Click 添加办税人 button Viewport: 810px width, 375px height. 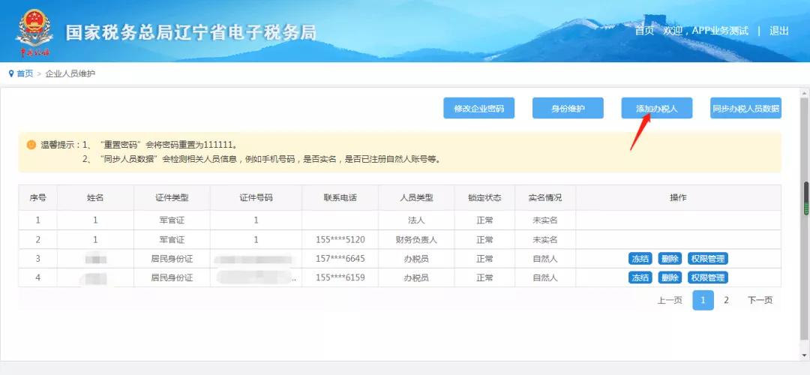coord(656,109)
